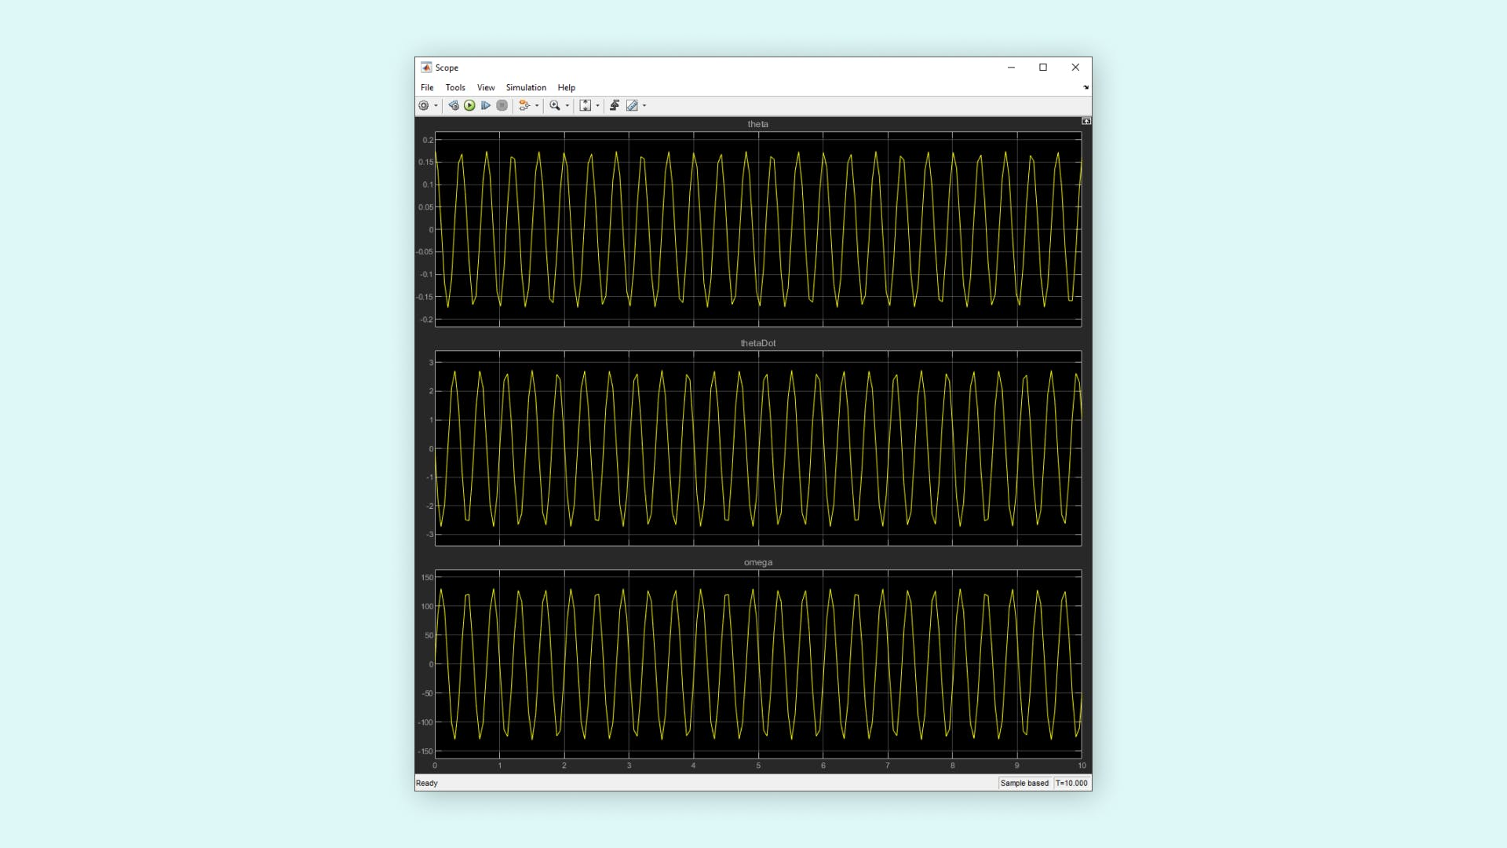
Task: Close the Scope window
Action: (x=1075, y=68)
